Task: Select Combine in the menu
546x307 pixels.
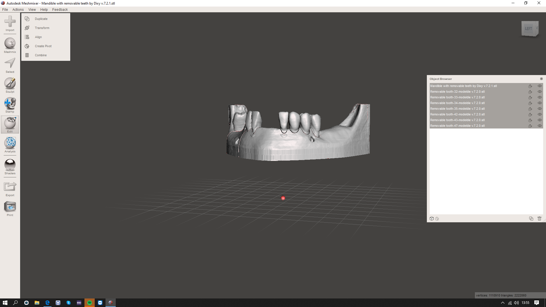Action: tap(41, 55)
